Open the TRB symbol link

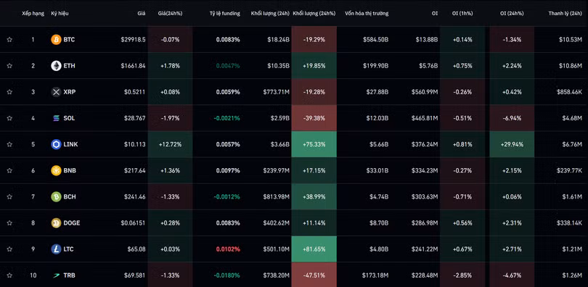click(x=69, y=275)
